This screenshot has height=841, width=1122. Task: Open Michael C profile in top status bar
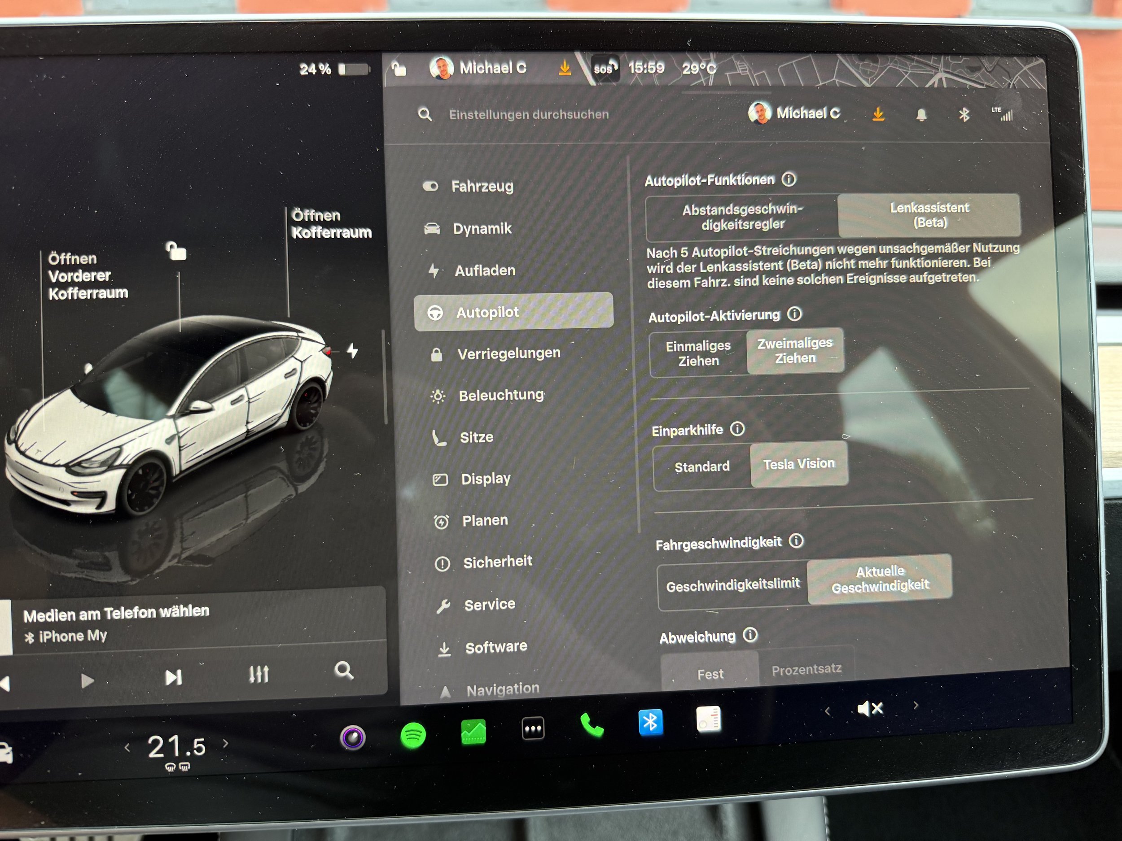click(x=478, y=67)
